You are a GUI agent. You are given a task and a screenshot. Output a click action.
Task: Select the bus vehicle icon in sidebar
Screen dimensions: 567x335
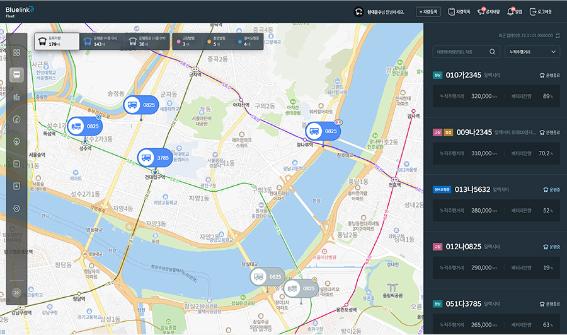coord(17,74)
